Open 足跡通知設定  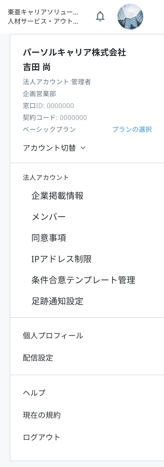click(x=58, y=301)
